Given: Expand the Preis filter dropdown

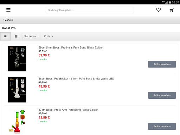Looking at the screenshot, I should pos(49,36).
